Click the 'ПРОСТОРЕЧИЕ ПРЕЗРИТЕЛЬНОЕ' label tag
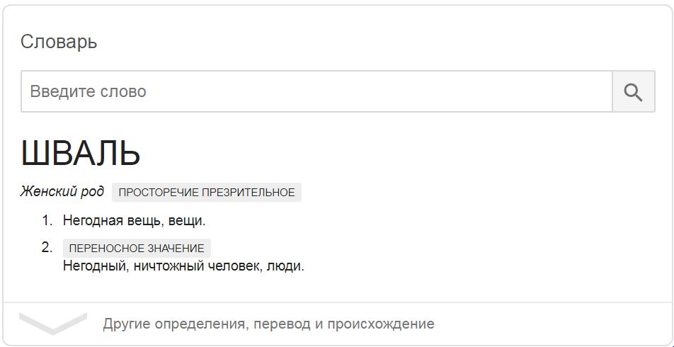Image resolution: width=674 pixels, height=347 pixels. click(x=206, y=192)
